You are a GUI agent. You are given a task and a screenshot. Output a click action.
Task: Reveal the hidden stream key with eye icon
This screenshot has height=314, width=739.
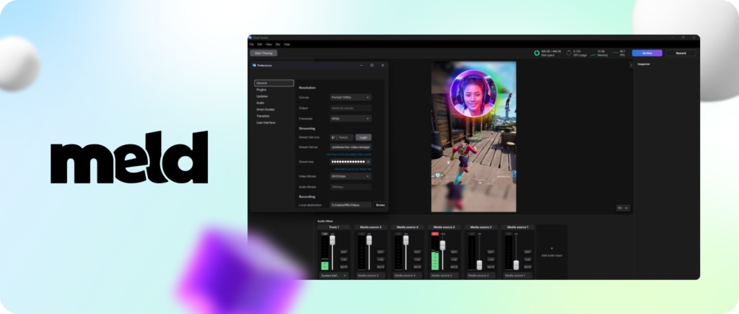coord(369,162)
